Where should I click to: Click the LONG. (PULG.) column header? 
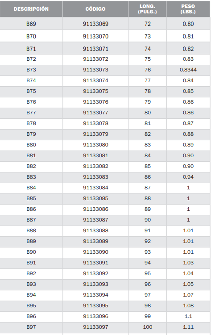coord(147,9)
